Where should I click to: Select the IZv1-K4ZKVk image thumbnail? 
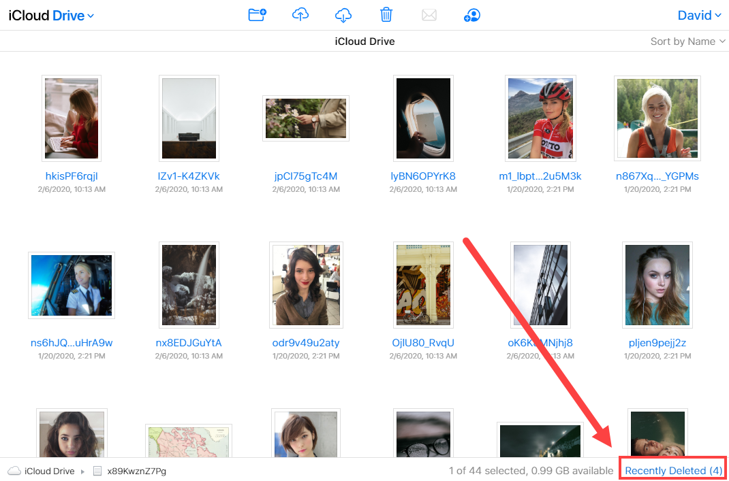coord(189,118)
